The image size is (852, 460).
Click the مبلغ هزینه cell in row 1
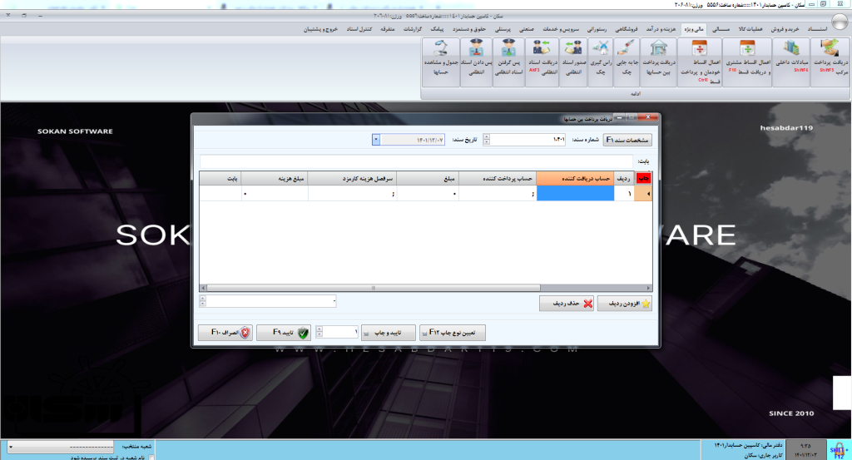point(275,193)
